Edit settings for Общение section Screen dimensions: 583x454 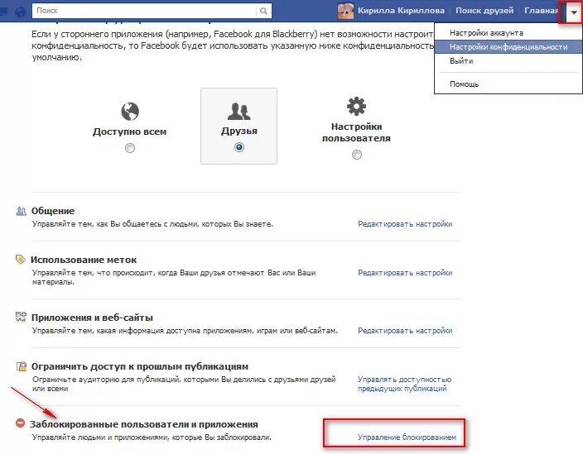[405, 224]
